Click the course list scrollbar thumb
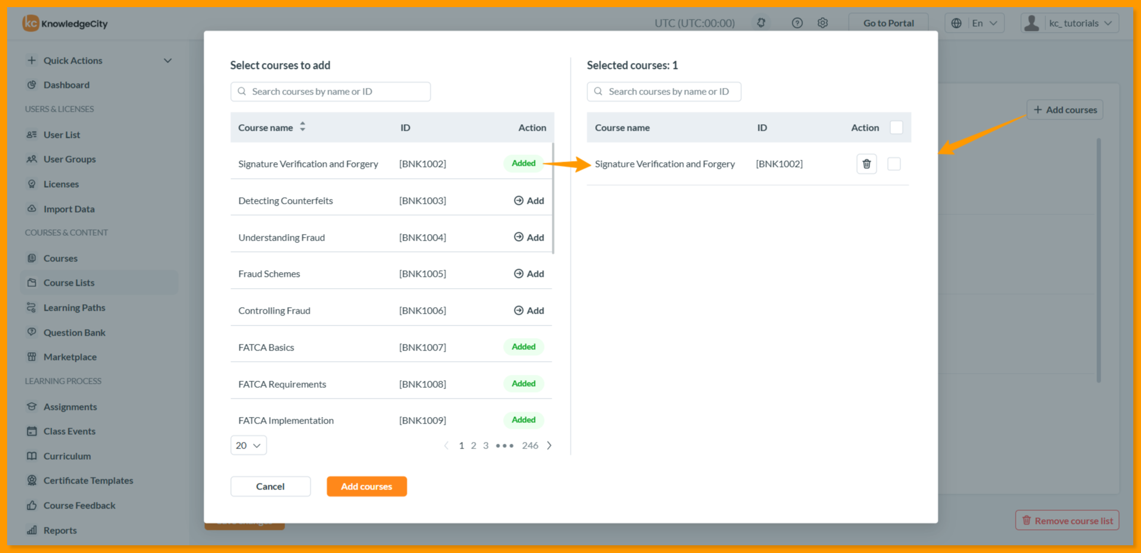The width and height of the screenshot is (1141, 553). click(553, 198)
